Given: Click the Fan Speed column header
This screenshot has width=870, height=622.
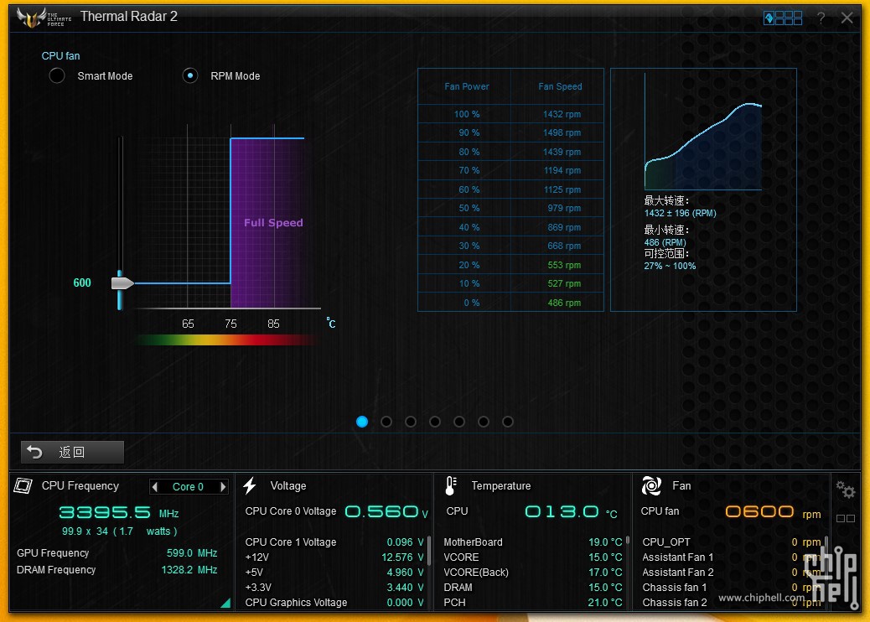Looking at the screenshot, I should pos(560,86).
